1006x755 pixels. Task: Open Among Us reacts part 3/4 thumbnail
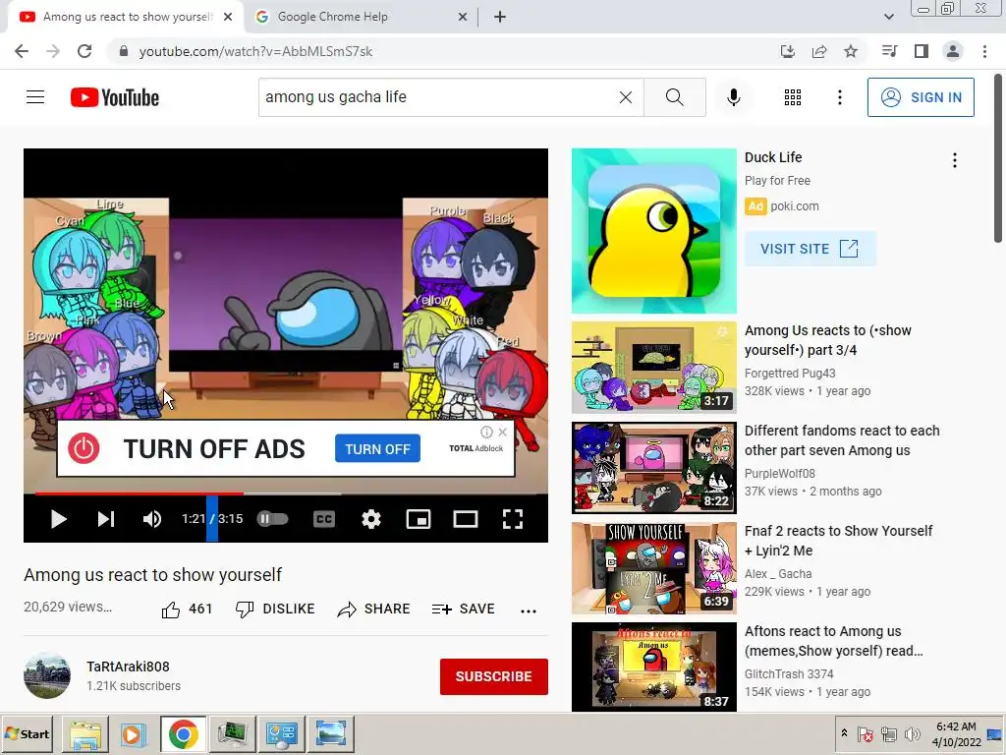click(x=653, y=368)
